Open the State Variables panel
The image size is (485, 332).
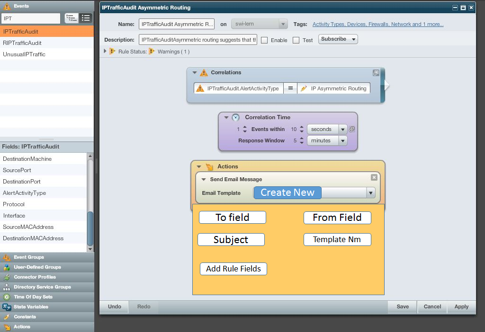pyautogui.click(x=47, y=306)
